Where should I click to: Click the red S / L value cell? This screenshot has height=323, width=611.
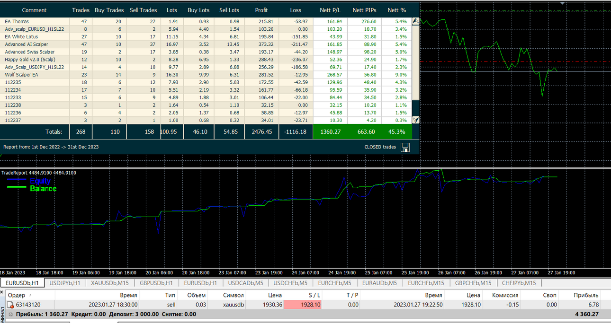pos(303,305)
